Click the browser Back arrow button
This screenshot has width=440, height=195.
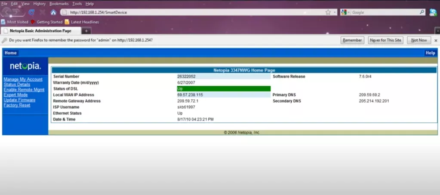pos(7,12)
